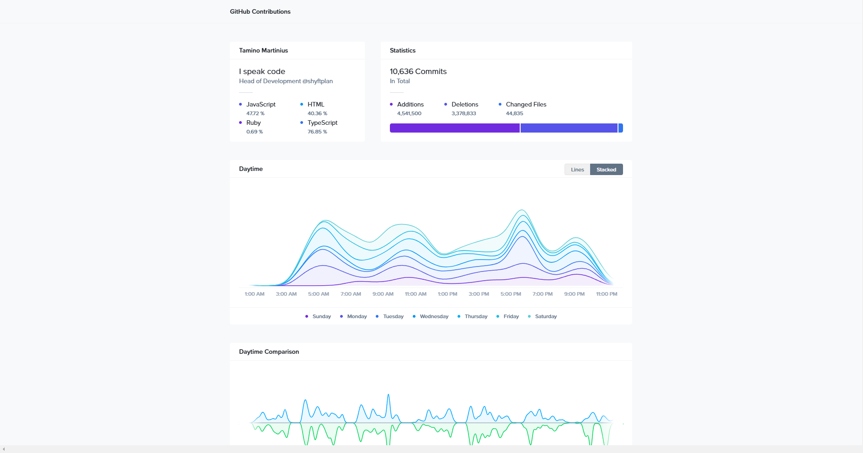Click the 11:00 PM axis label
This screenshot has width=863, height=453.
coord(607,294)
